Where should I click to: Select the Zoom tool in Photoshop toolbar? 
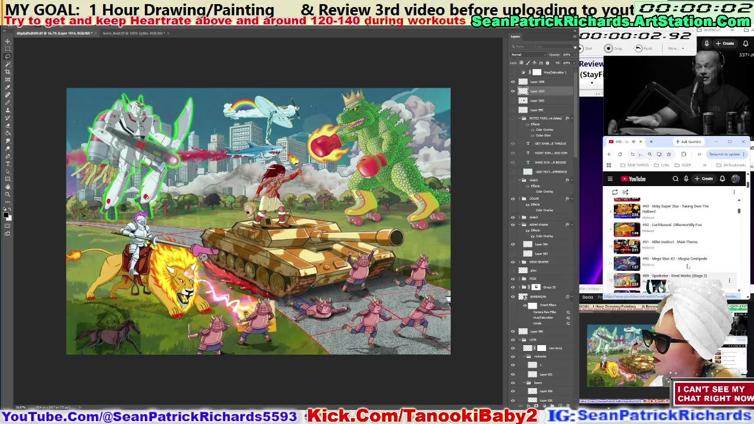pyautogui.click(x=8, y=194)
